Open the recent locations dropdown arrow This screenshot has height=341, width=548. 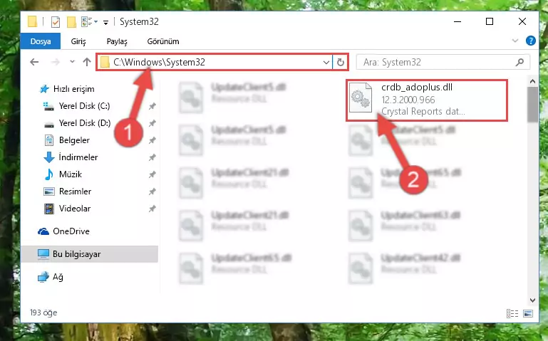coord(72,62)
